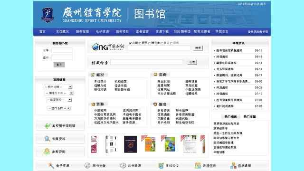
Task: Open the dark navy book cover thumbnail
Action: [x=130, y=144]
